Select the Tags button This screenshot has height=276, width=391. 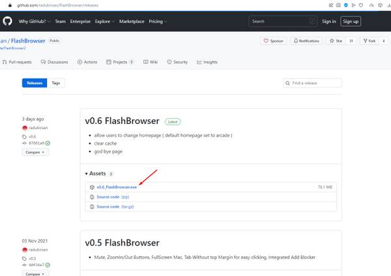point(56,83)
